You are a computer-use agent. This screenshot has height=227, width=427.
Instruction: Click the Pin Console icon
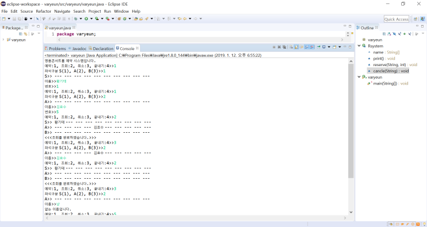tap(318, 47)
